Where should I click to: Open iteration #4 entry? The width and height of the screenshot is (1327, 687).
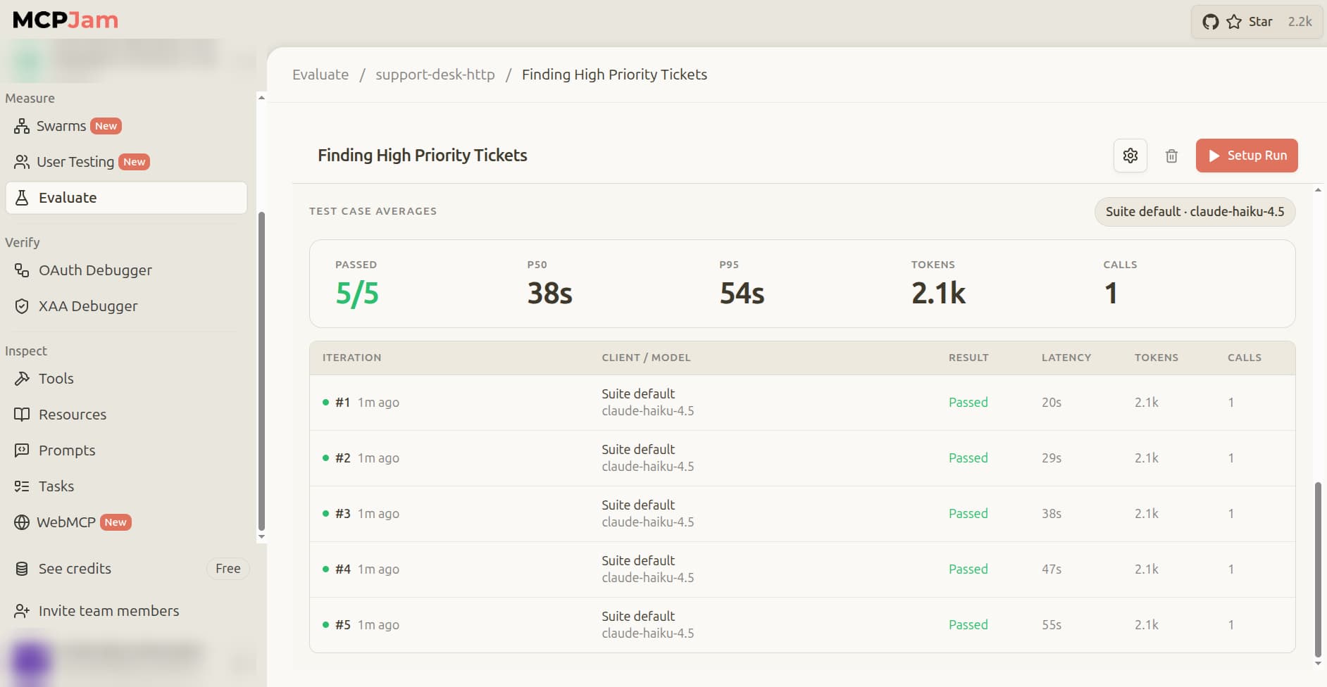click(802, 569)
